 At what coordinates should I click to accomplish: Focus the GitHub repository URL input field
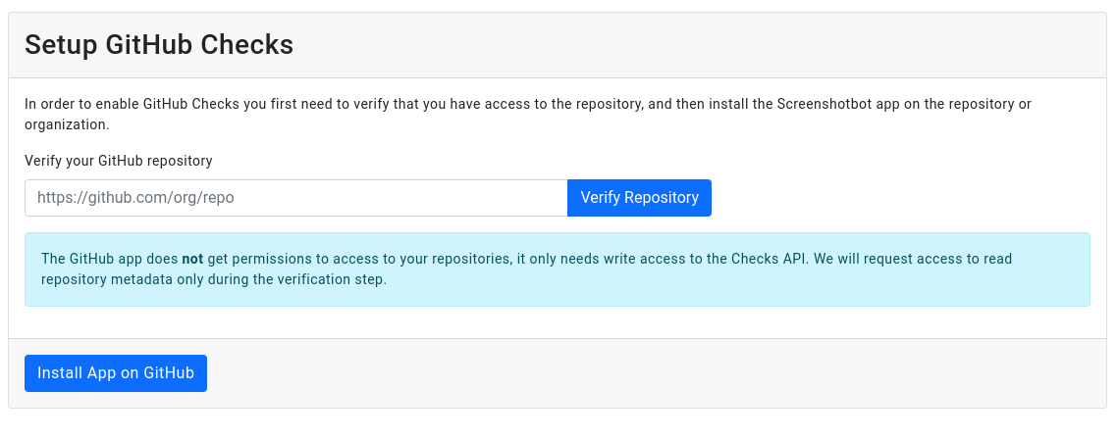coord(295,198)
